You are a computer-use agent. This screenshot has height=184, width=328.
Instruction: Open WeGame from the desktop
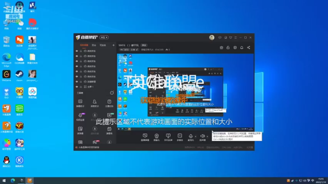coord(7,76)
